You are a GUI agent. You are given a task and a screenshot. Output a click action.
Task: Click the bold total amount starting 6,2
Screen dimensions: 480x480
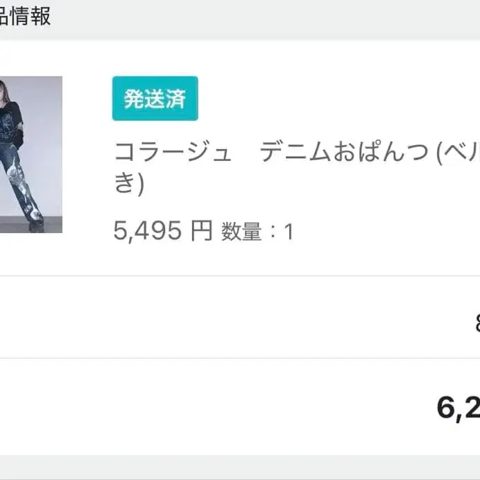tap(458, 409)
